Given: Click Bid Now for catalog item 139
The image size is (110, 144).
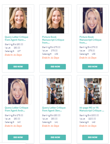Looking at the screenshot, I should tap(93, 67).
